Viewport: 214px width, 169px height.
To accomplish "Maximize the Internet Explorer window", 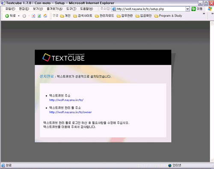I will pyautogui.click(x=206, y=3).
